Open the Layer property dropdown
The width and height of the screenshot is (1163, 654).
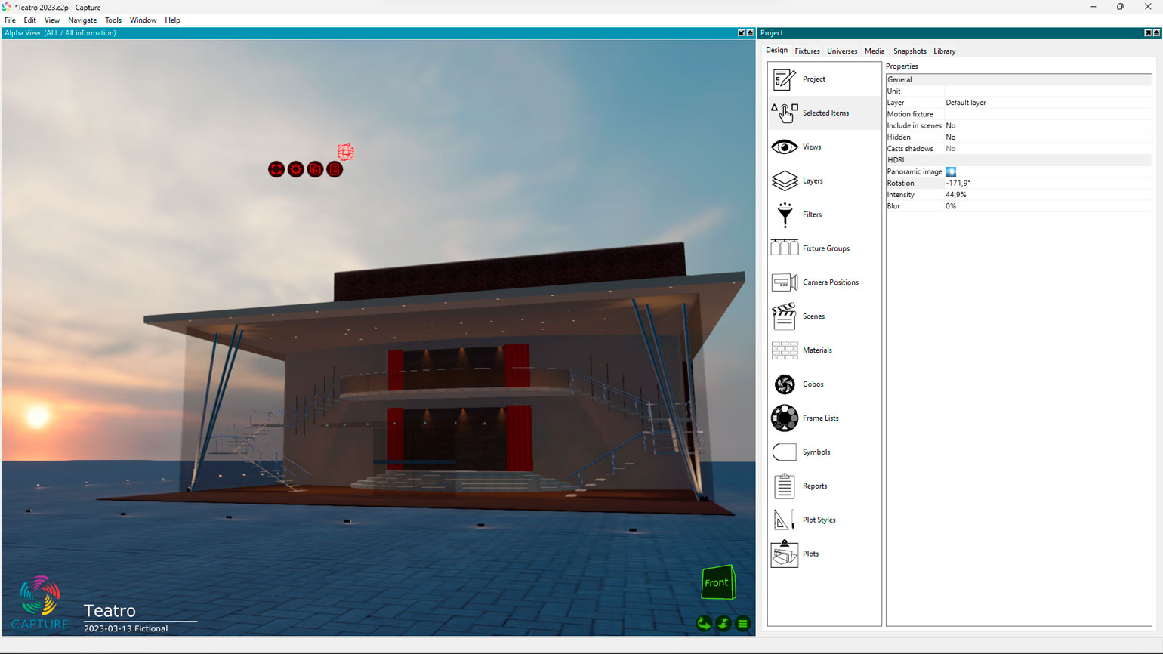[1046, 103]
